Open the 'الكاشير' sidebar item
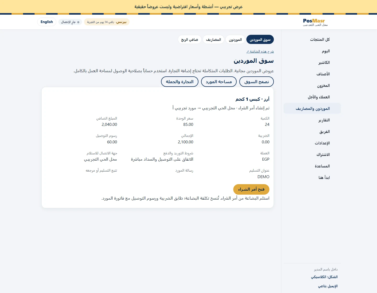The image size is (377, 293). [312, 63]
